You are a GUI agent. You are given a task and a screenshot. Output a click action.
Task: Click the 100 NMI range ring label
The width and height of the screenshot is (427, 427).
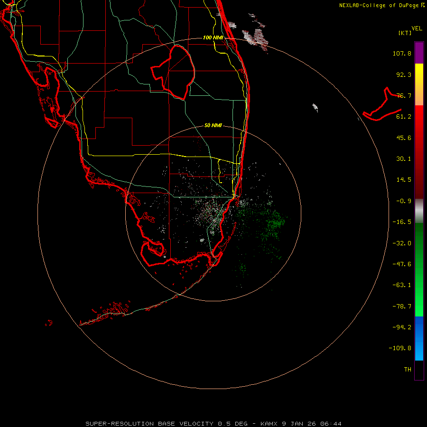click(213, 37)
